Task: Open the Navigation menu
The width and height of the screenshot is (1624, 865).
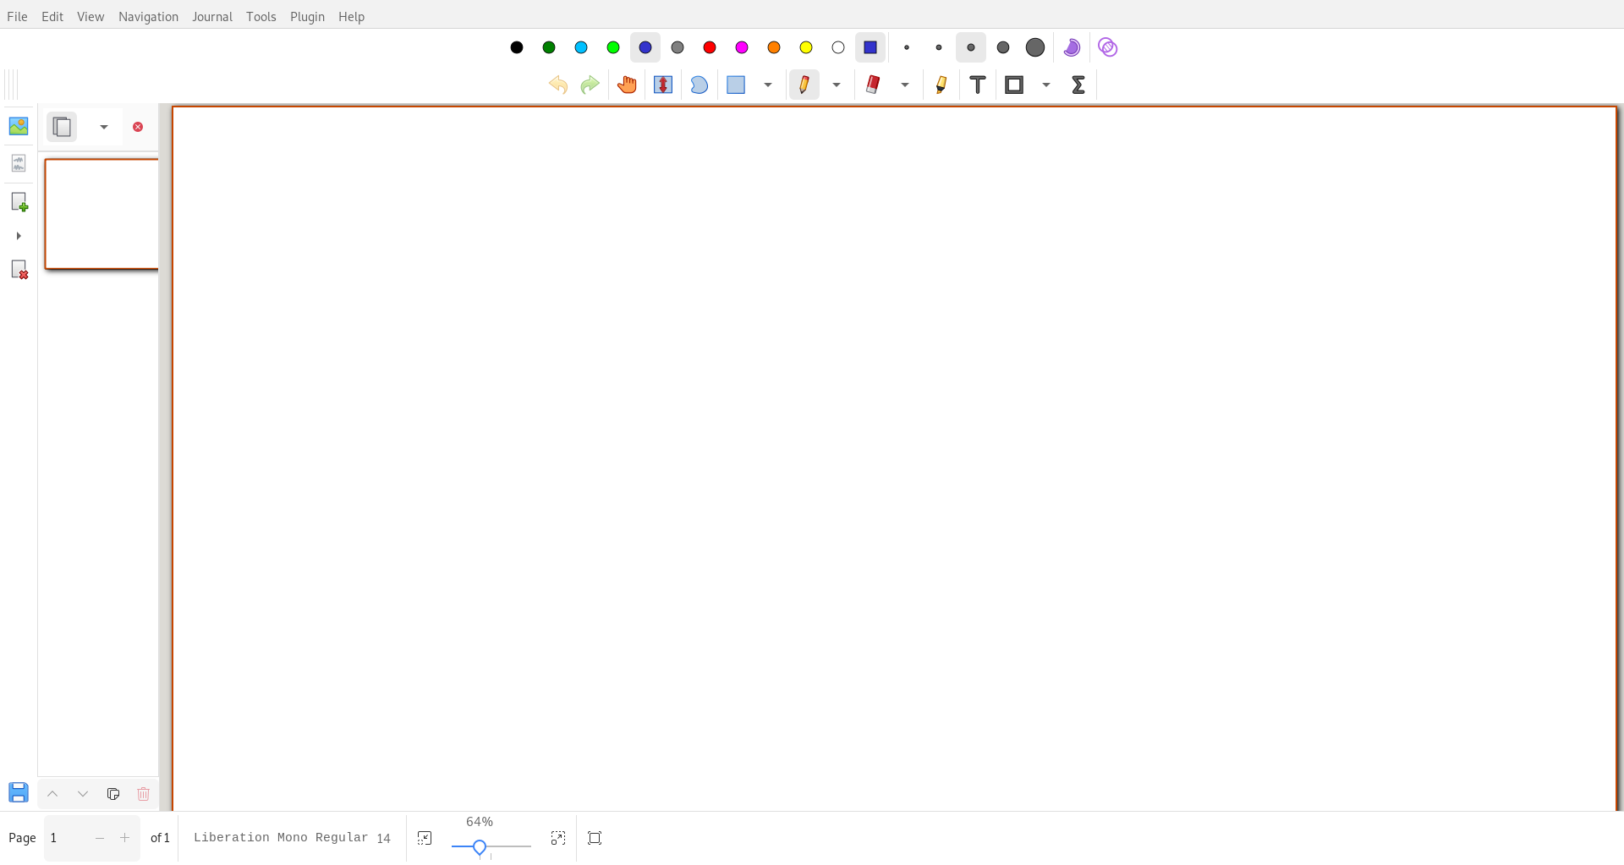Action: coord(148,16)
